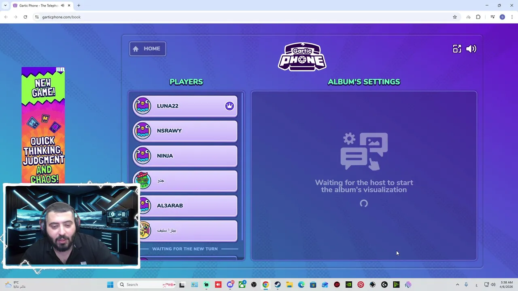Open the weather widget on taskbar
This screenshot has width=518, height=291.
[15, 285]
